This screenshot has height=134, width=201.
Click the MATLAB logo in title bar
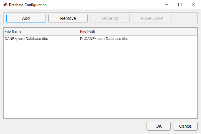(x=5, y=5)
